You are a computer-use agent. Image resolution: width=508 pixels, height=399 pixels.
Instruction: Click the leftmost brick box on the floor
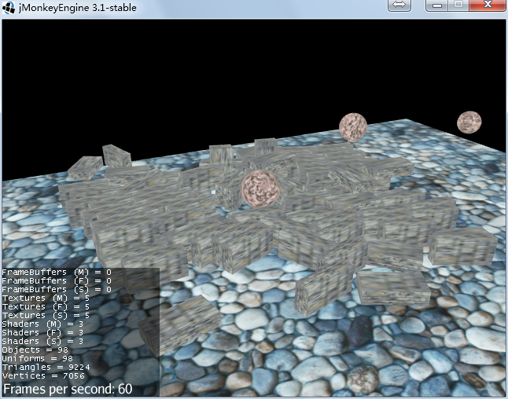(84, 167)
